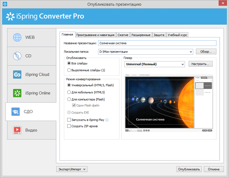Enable Запускать в iSpring Play checkbox

pyautogui.click(x=69, y=120)
